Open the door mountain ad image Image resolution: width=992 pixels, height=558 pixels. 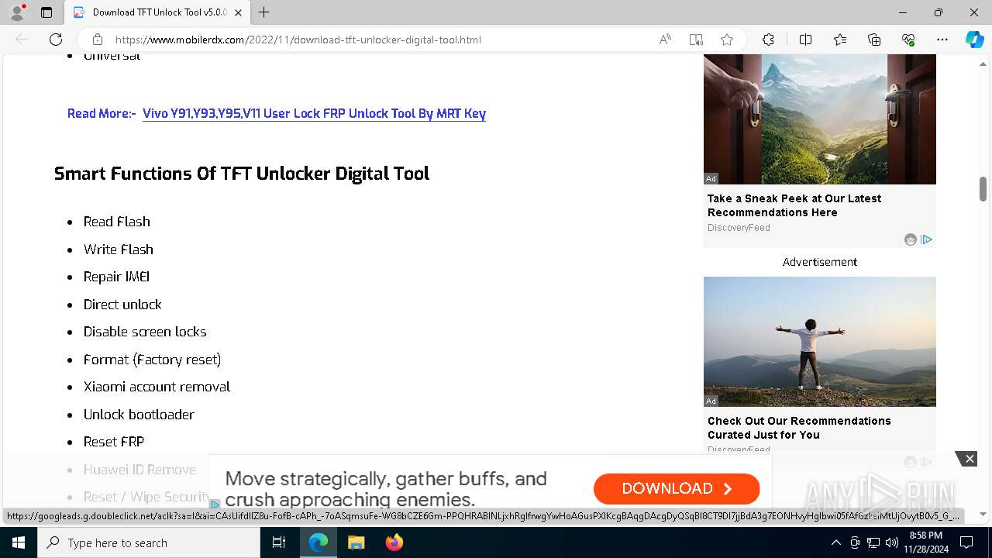[820, 119]
